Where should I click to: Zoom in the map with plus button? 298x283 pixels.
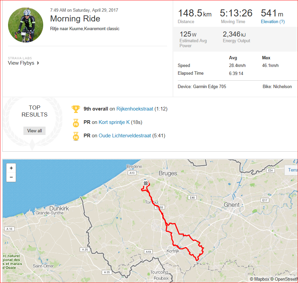point(11,168)
